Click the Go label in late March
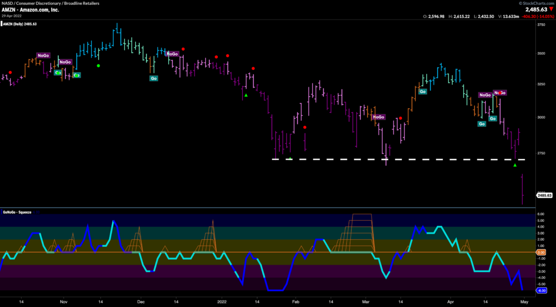The height and width of the screenshot is (307, 556). 422,92
